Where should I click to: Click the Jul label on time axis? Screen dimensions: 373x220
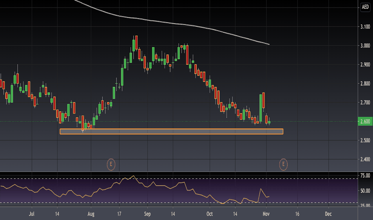[32, 214]
